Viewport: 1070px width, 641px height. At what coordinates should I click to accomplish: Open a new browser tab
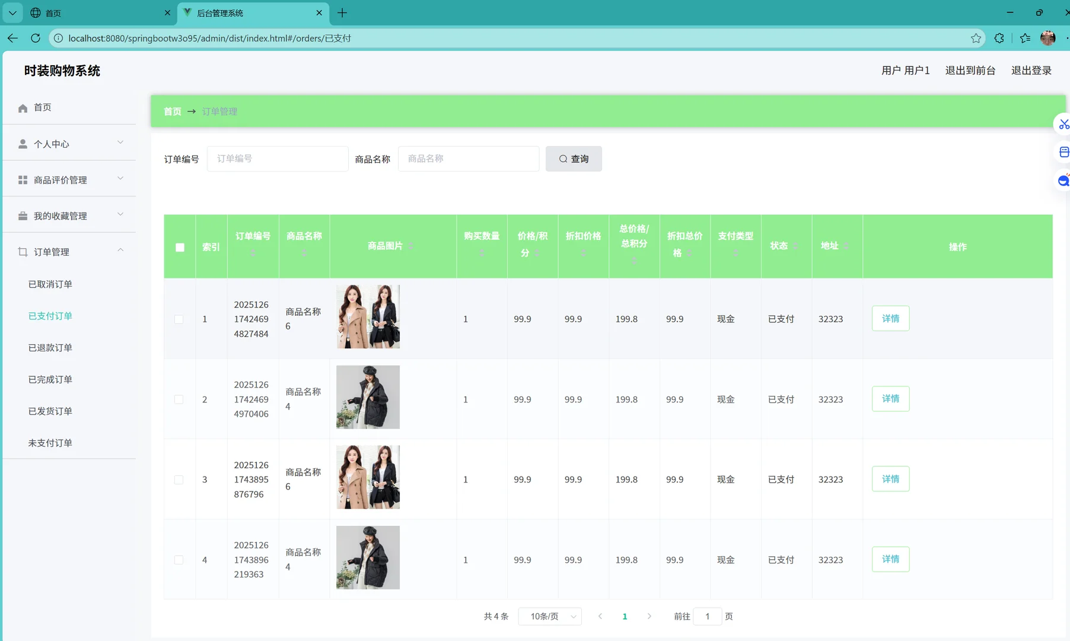(342, 12)
